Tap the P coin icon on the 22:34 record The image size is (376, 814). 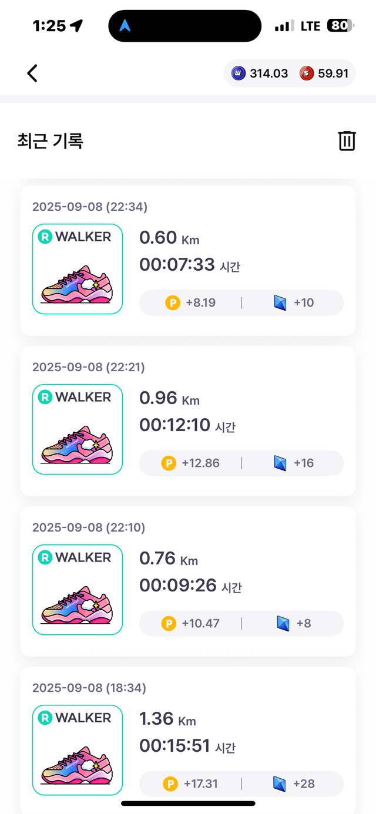point(173,303)
